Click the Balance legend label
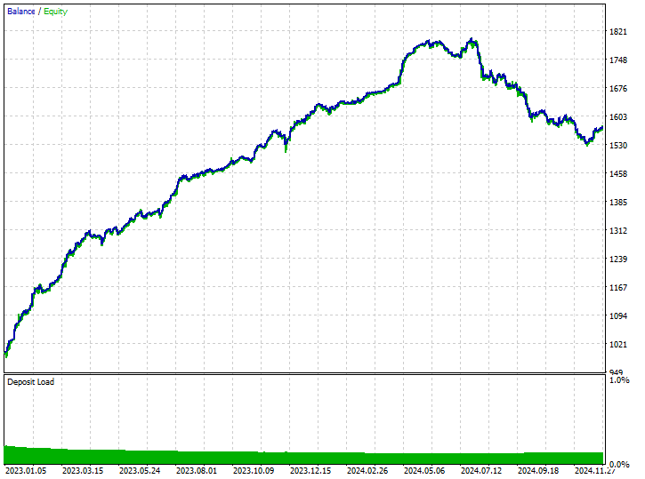The width and height of the screenshot is (645, 479). tap(21, 12)
